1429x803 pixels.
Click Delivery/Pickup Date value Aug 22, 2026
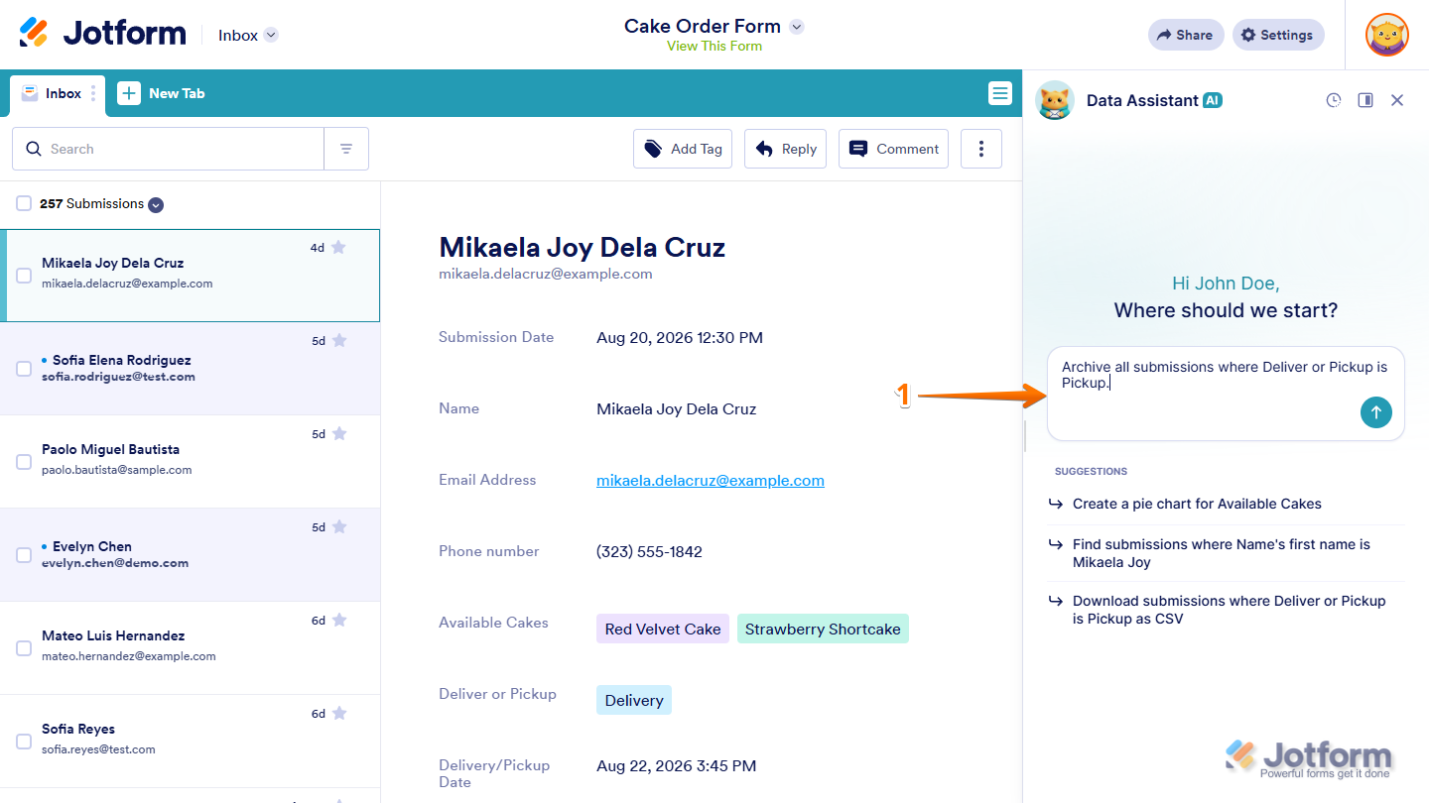tap(677, 765)
